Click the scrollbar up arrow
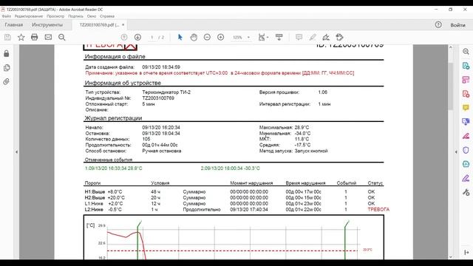 451,47
